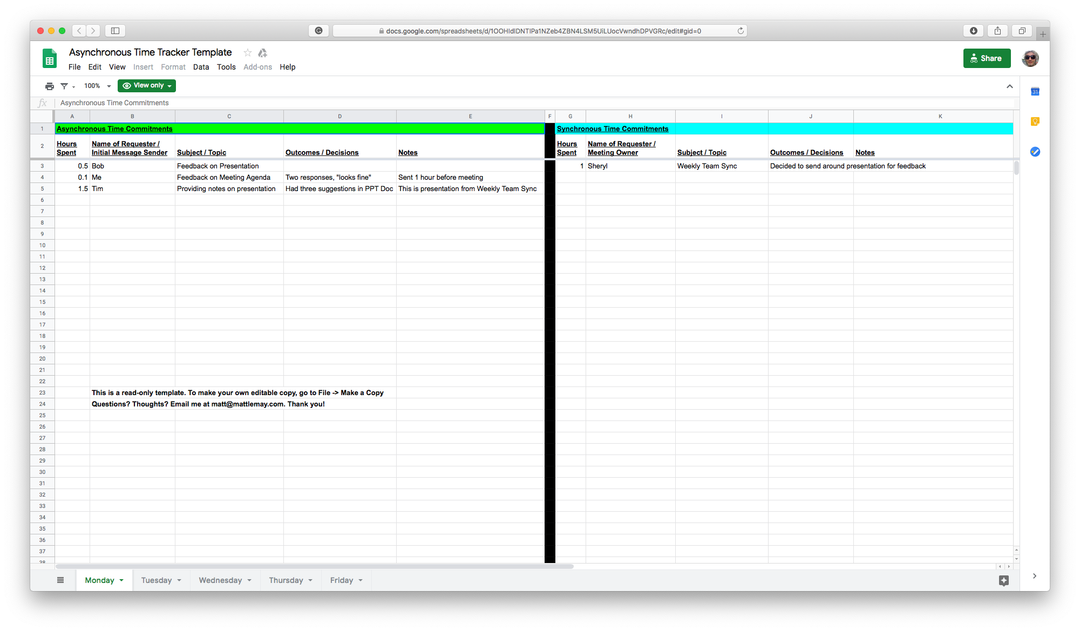The width and height of the screenshot is (1080, 631).
Task: Select cell containing 'Feedback on Meeting Agenda'
Action: [229, 178]
